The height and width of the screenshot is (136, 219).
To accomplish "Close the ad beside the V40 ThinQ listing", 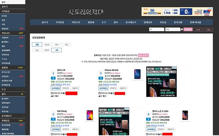I will (x=128, y=109).
